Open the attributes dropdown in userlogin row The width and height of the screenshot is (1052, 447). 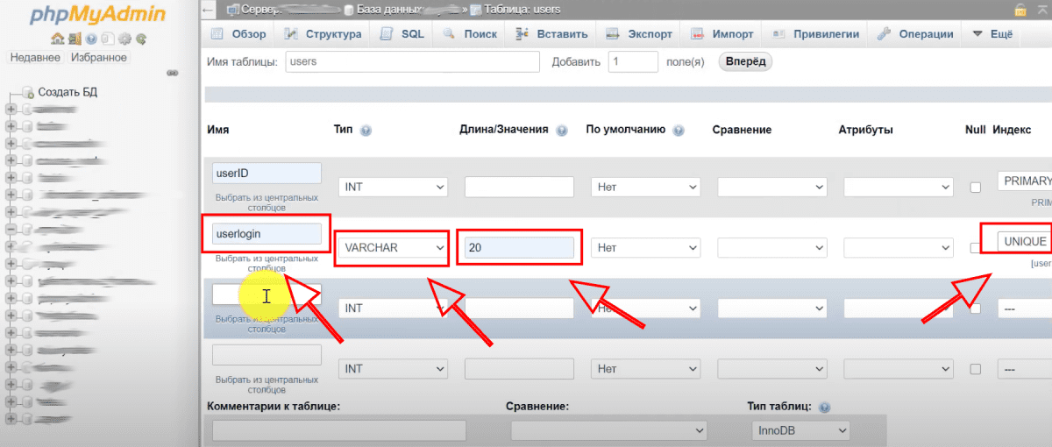pos(898,248)
